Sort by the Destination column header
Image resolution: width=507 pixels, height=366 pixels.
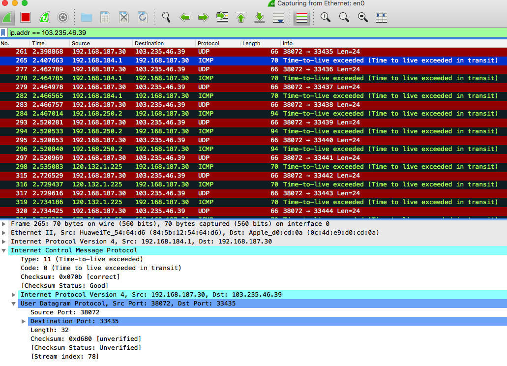pyautogui.click(x=164, y=43)
